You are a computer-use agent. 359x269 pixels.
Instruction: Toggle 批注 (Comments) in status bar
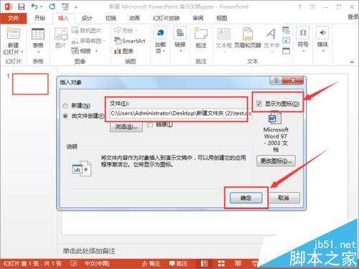click(178, 263)
